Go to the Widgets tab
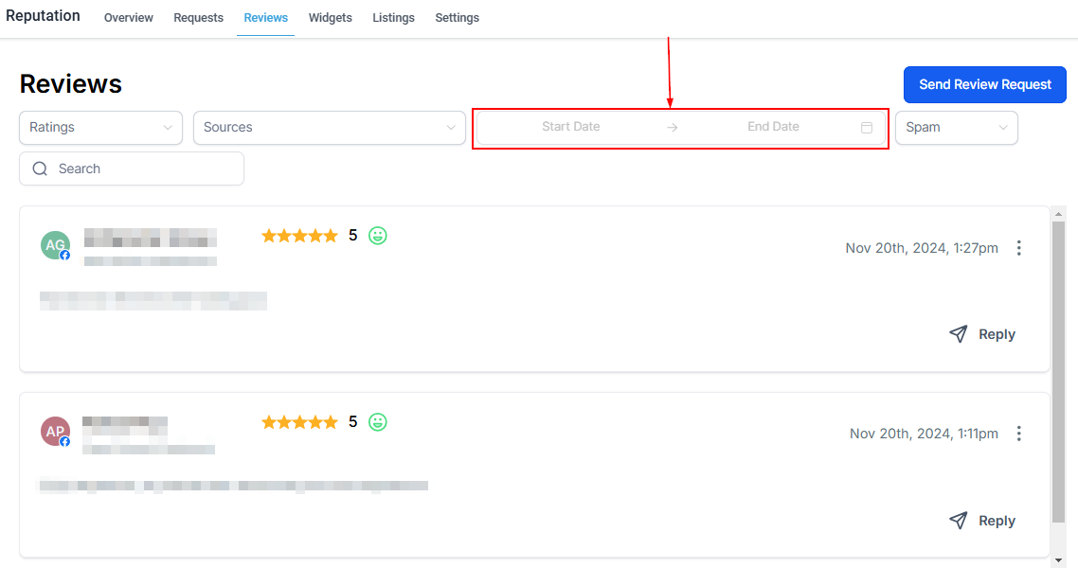The height and width of the screenshot is (568, 1078). (x=330, y=18)
